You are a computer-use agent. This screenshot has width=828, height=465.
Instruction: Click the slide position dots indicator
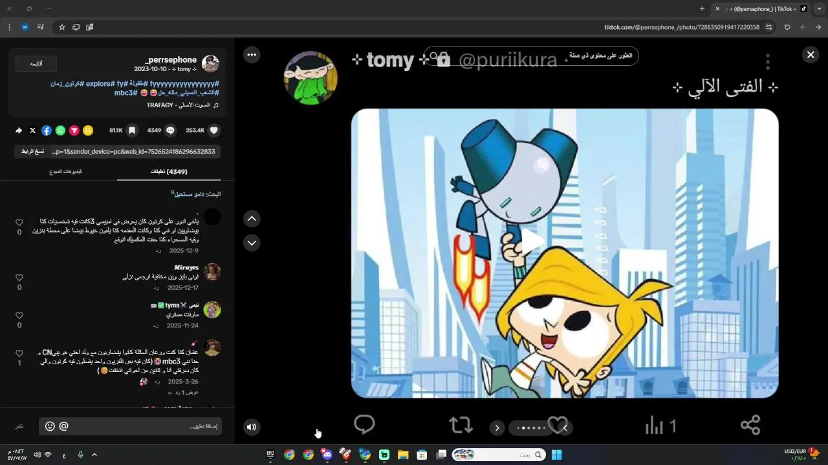point(531,428)
